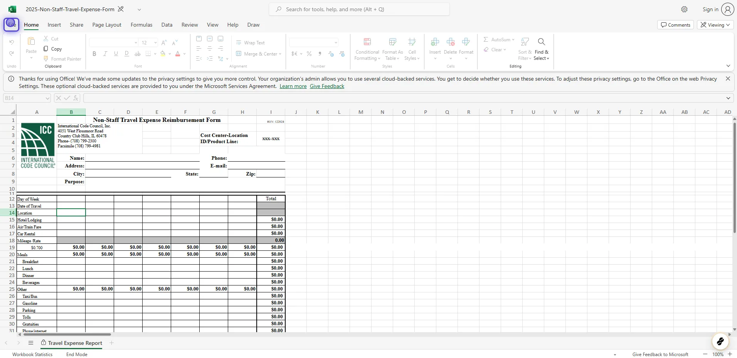The height and width of the screenshot is (358, 737).
Task: Click the Align Right icon
Action: click(x=220, y=49)
